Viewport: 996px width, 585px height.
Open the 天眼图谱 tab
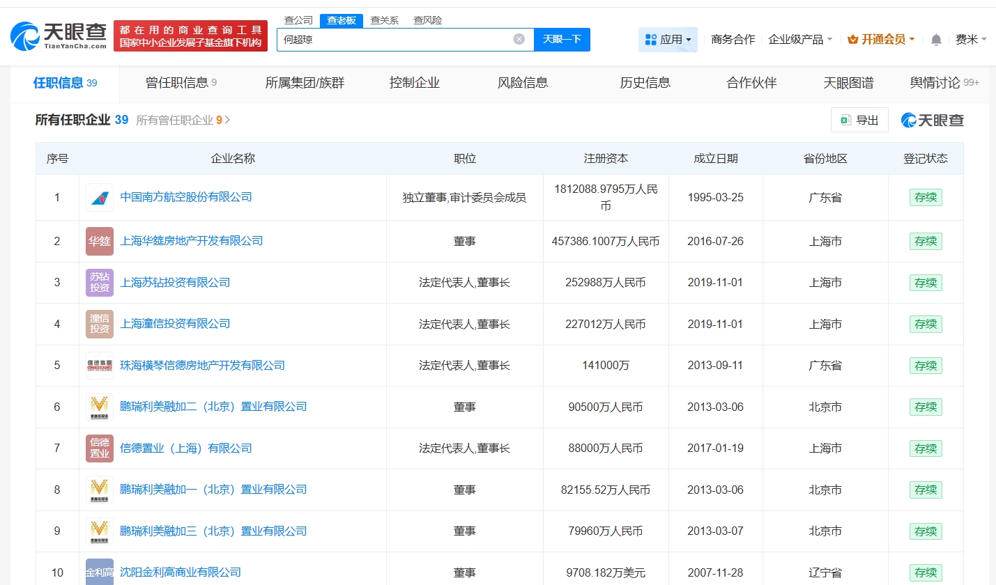pyautogui.click(x=848, y=83)
